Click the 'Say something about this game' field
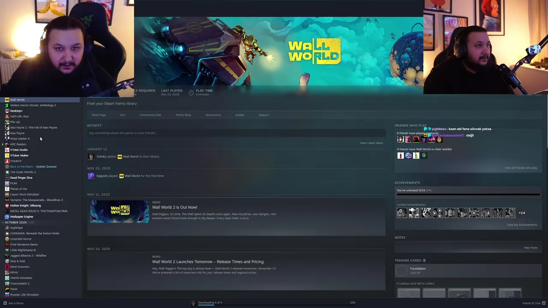The width and height of the screenshot is (548, 308). pos(236,133)
